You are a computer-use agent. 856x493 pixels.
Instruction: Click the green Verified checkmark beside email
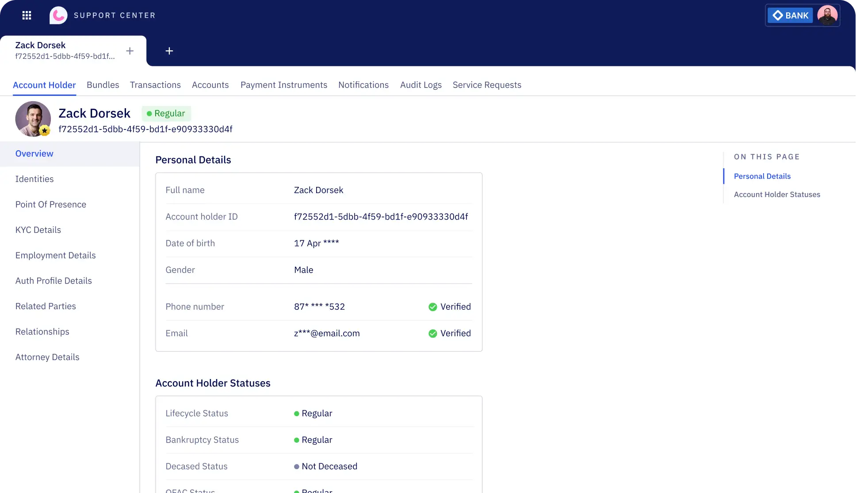tap(432, 334)
